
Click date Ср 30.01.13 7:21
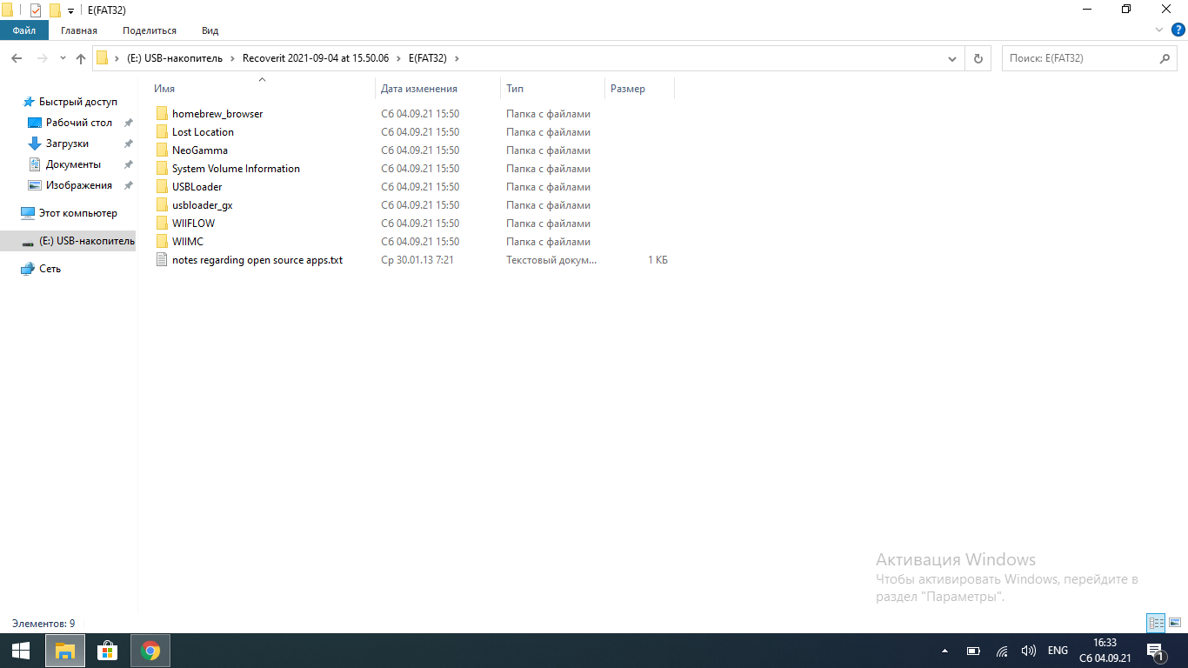coord(417,260)
